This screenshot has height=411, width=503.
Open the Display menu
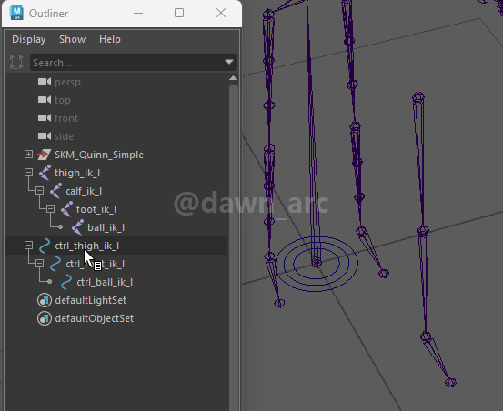point(29,39)
